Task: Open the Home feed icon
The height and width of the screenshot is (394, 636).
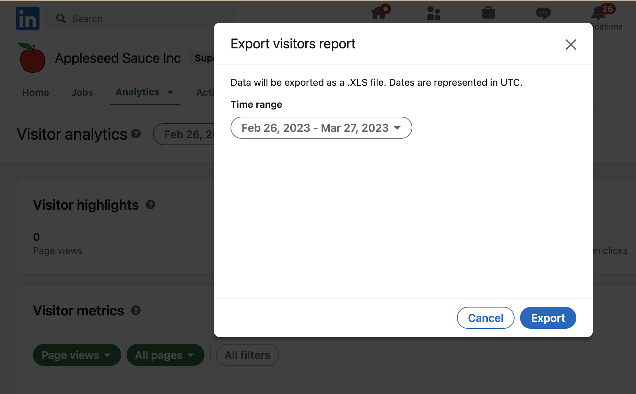Action: (x=379, y=13)
